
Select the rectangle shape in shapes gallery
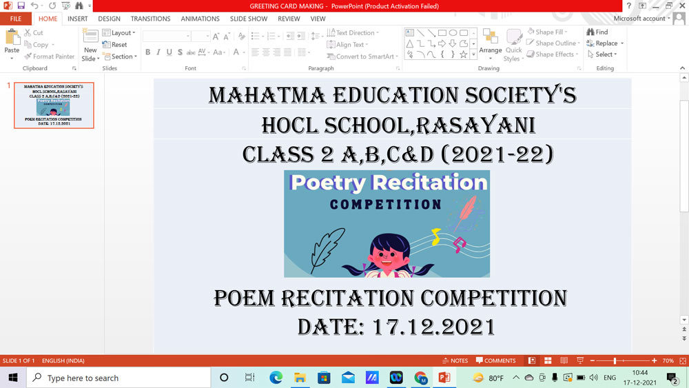[x=442, y=33]
